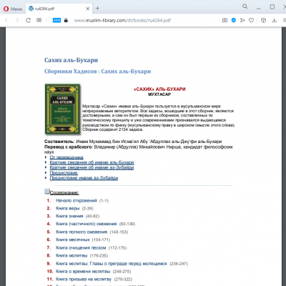Click the search icon in the tab bar
Screen dimensions: 286x286
click(245, 6)
